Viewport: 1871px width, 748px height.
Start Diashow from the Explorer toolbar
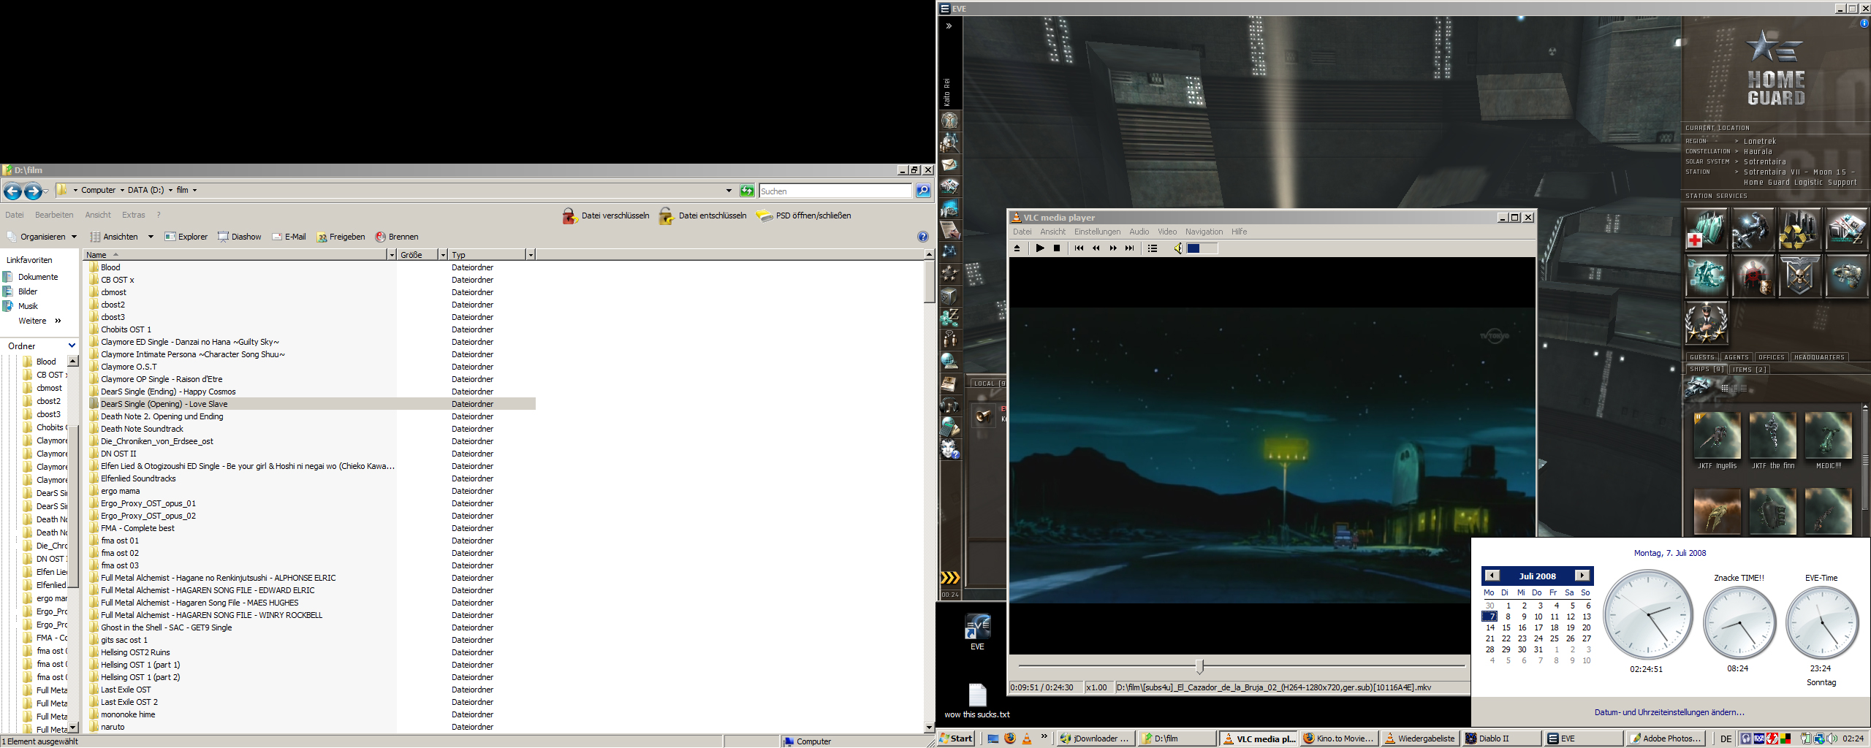click(x=240, y=237)
